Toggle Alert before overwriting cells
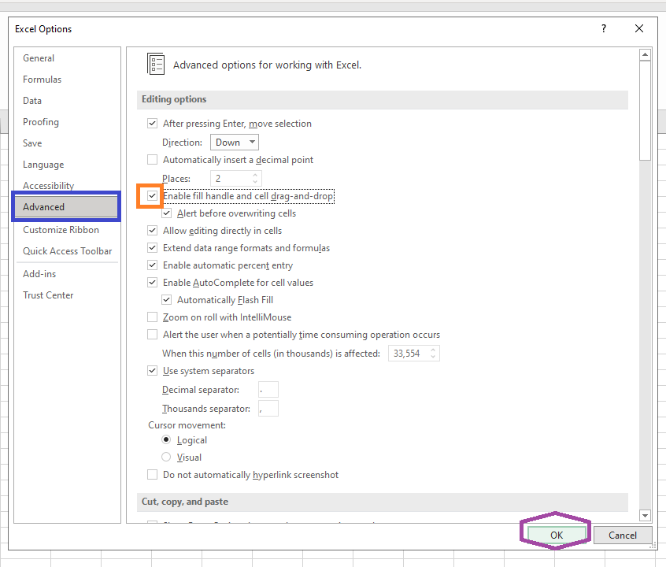This screenshot has height=567, width=666. [167, 213]
